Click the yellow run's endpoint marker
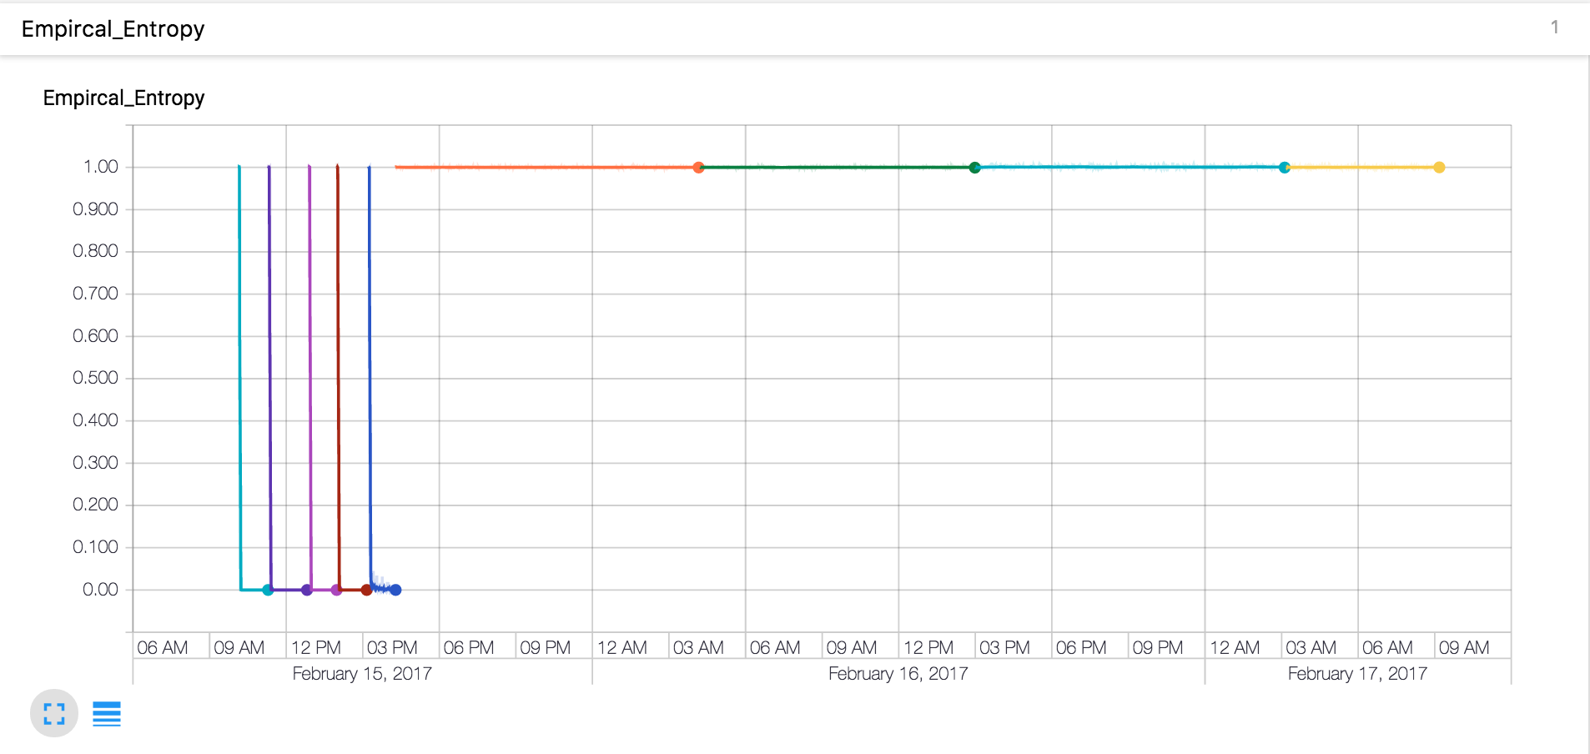 (x=1439, y=168)
